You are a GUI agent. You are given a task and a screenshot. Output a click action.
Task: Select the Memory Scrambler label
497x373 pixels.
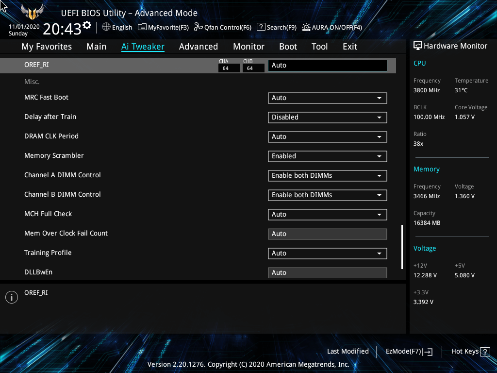[x=54, y=156]
